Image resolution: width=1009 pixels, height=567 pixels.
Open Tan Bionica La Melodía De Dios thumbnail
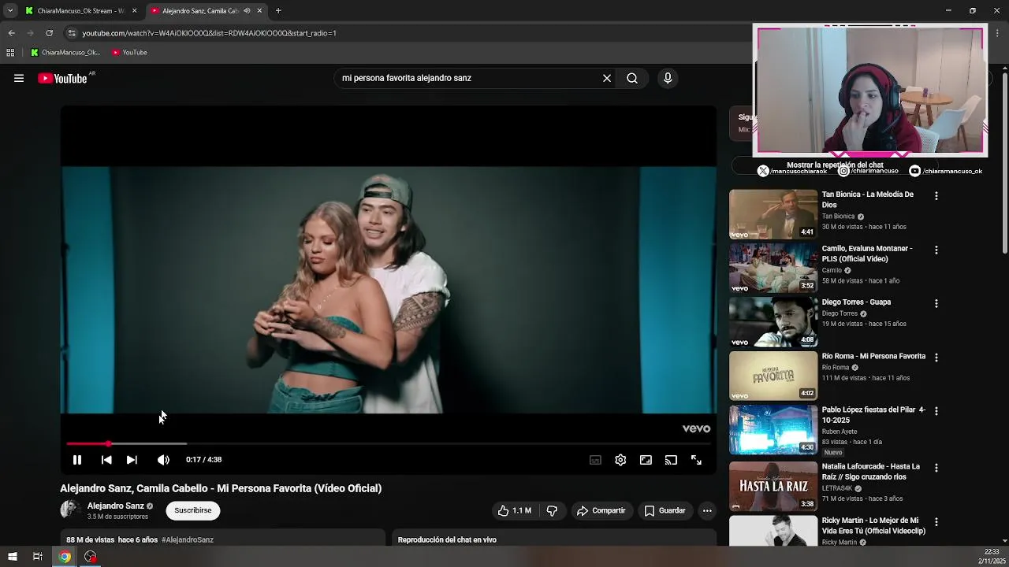point(773,213)
